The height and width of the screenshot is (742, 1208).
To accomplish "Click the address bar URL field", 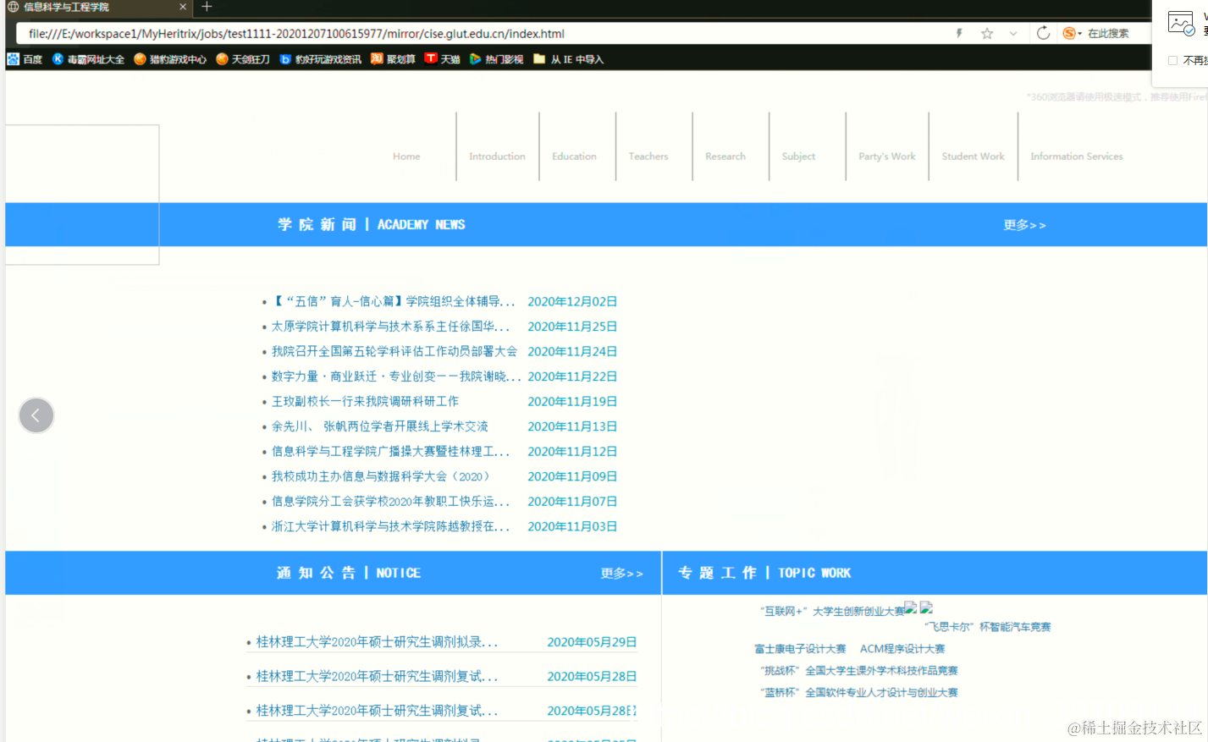I will 483,34.
